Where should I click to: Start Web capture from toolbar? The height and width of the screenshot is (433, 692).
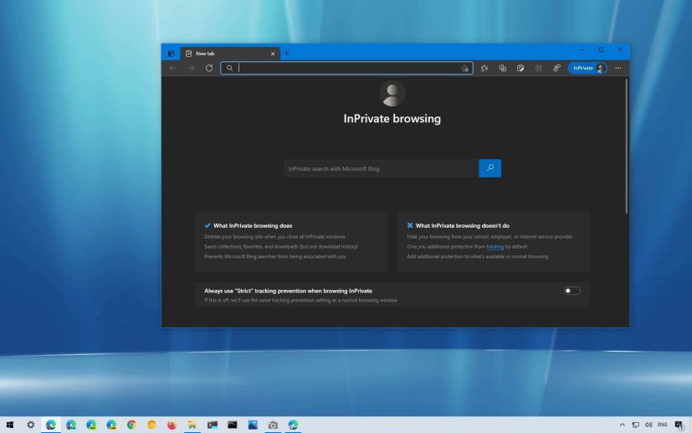pyautogui.click(x=520, y=68)
